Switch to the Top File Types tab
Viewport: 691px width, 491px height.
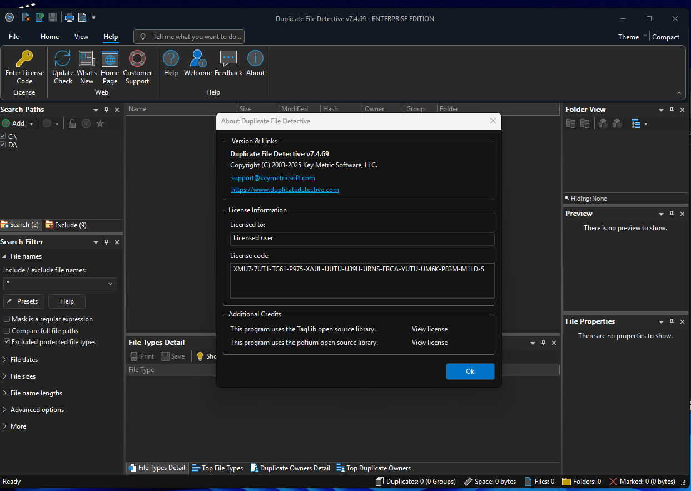click(217, 468)
